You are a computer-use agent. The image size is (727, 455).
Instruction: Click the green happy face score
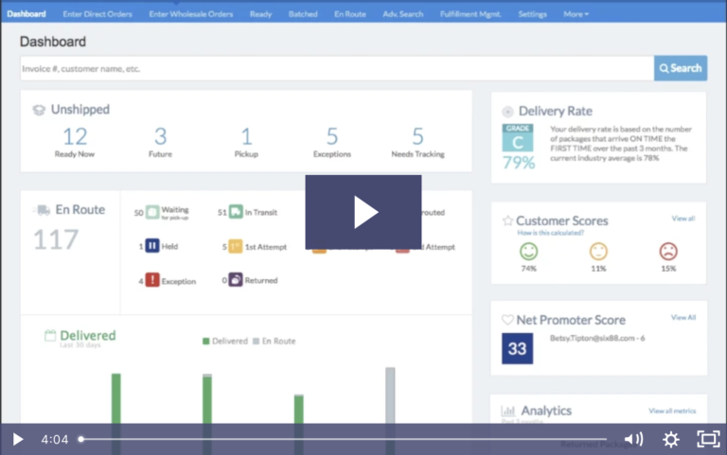528,252
